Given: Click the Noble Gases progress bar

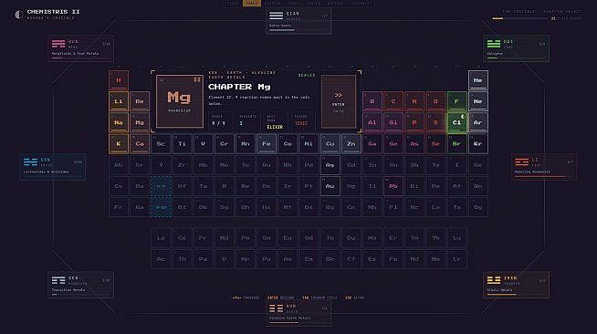Looking at the screenshot, I should [x=298, y=30].
